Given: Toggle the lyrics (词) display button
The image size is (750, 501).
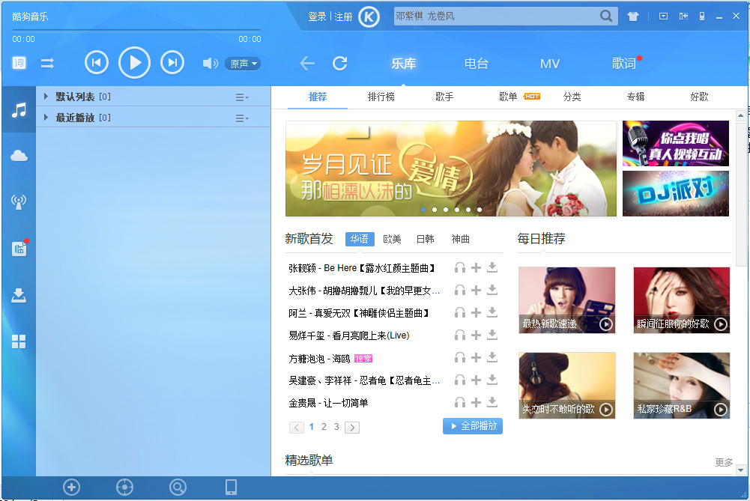Looking at the screenshot, I should [19, 63].
